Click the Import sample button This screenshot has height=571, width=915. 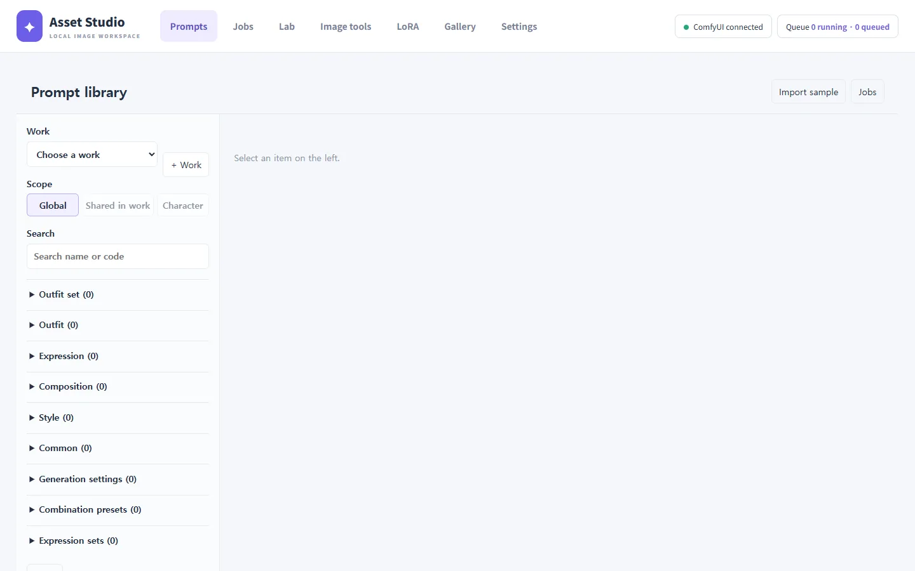click(808, 92)
